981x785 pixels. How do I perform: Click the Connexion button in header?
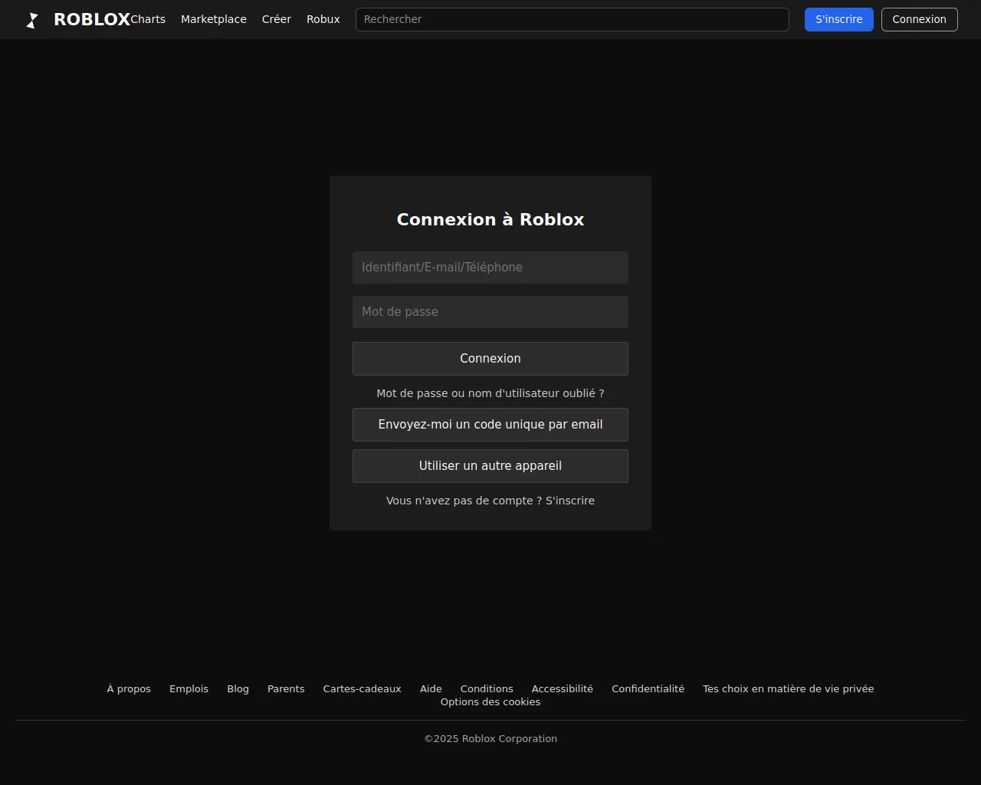pos(920,19)
